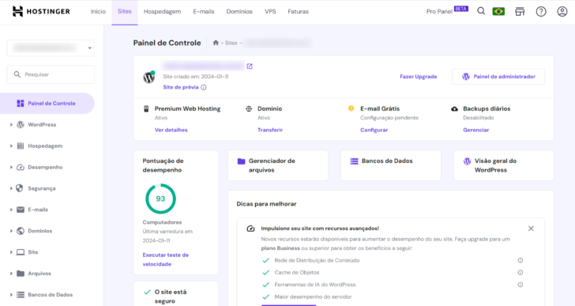Open Pro Panel beta
Screen dimensions: 575x306
[x=447, y=10]
